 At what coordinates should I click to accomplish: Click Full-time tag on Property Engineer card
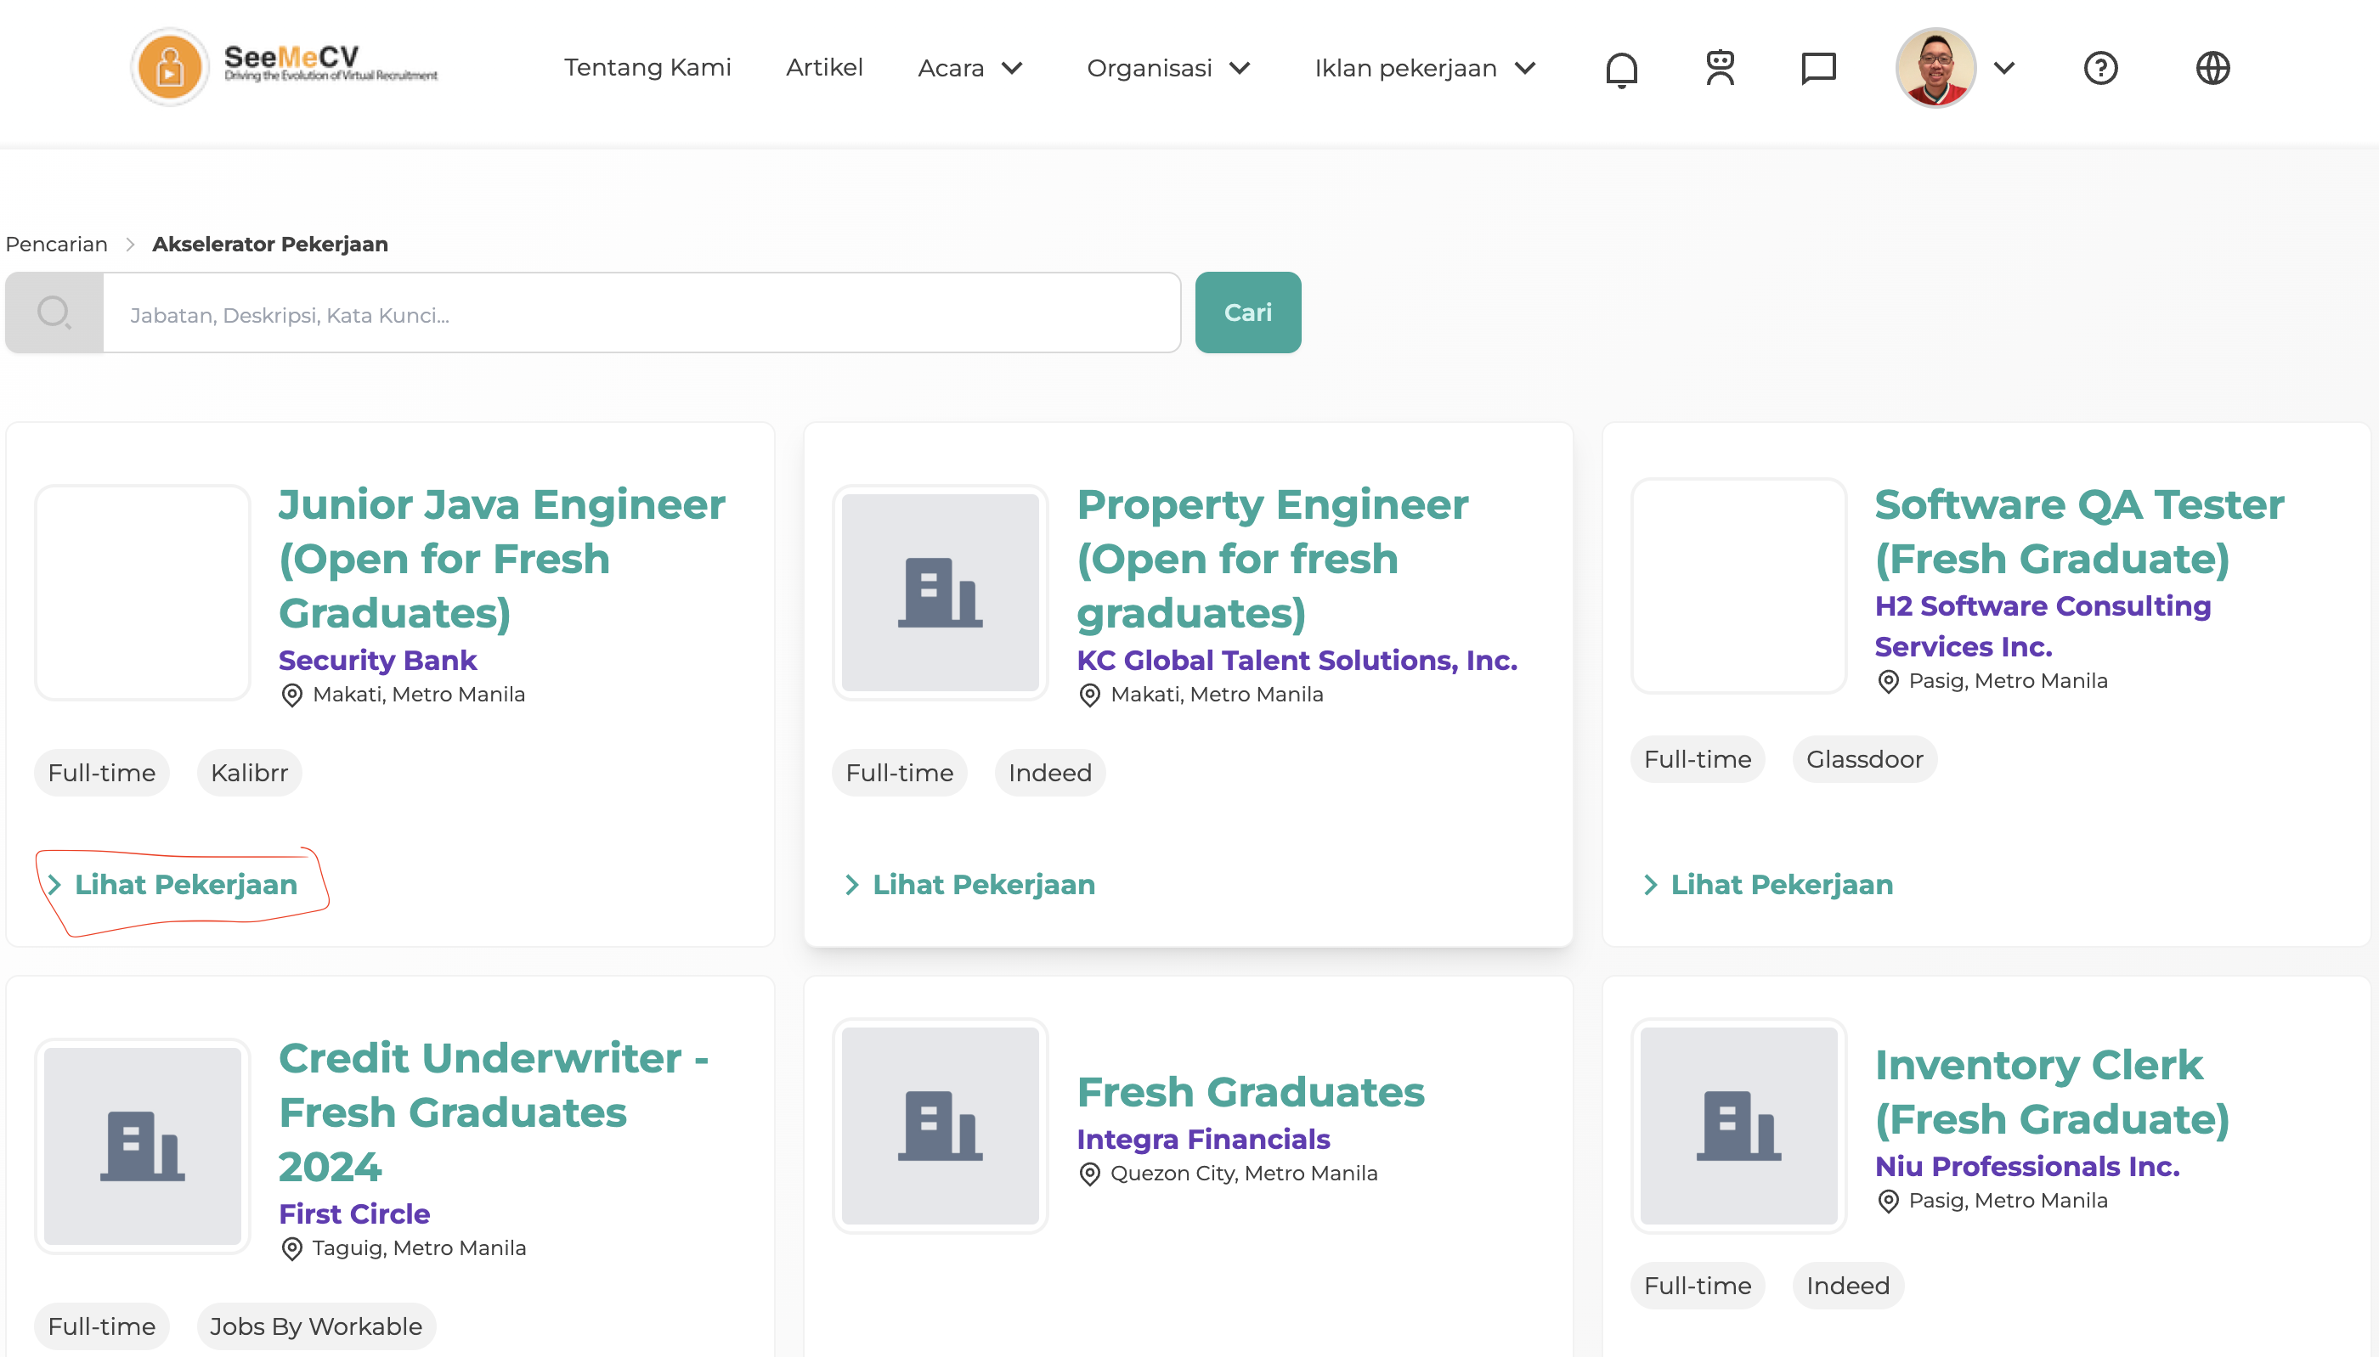click(900, 773)
